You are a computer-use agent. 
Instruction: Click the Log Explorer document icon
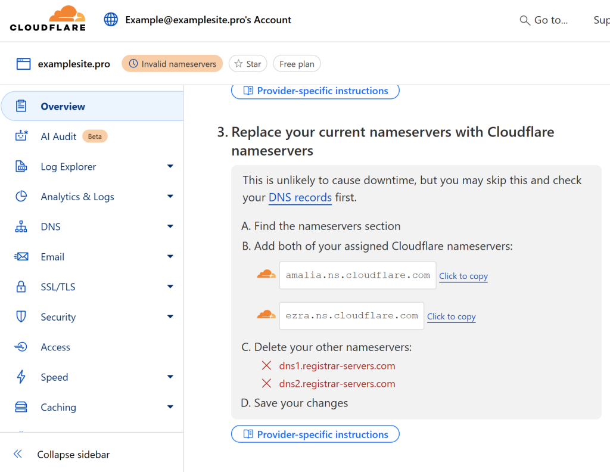pyautogui.click(x=21, y=166)
